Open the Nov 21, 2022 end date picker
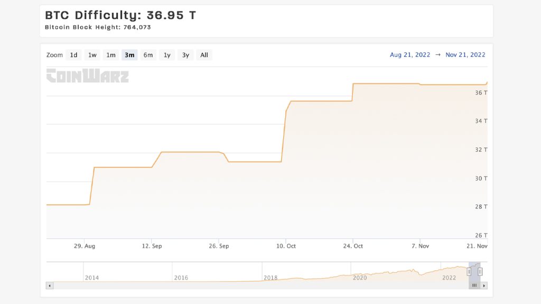Image resolution: width=541 pixels, height=304 pixels. 464,54
